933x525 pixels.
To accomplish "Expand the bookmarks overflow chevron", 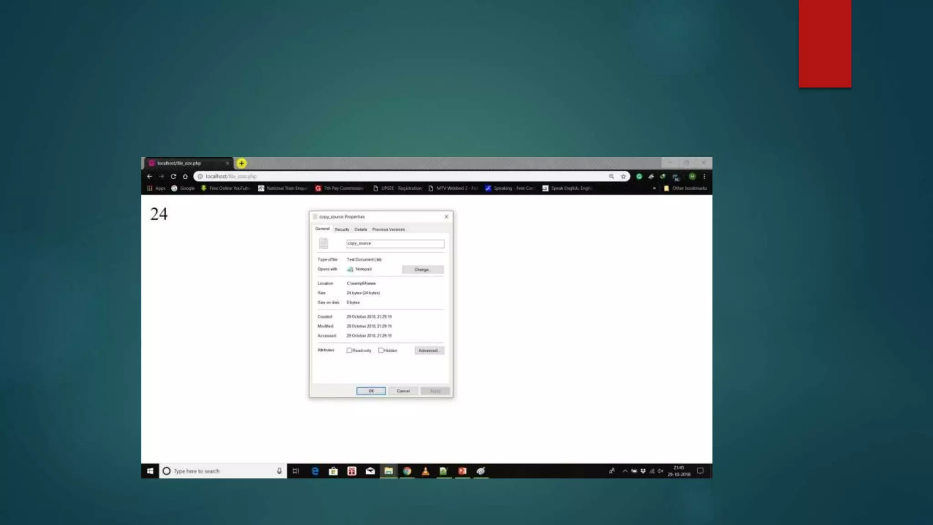I will point(654,188).
